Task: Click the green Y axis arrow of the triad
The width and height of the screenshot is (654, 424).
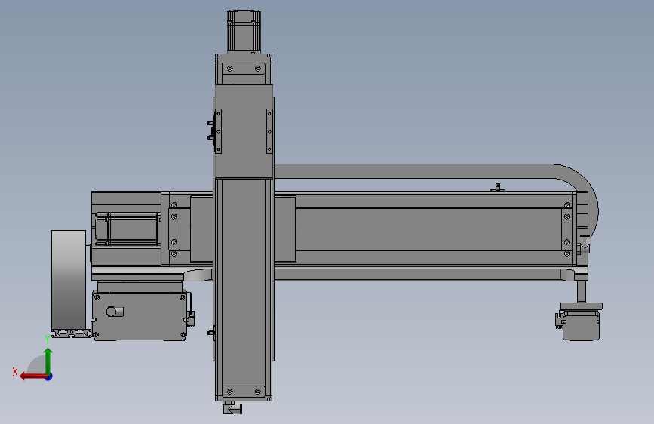Action: pos(48,361)
